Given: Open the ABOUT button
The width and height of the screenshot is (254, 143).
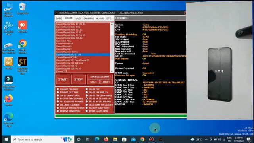Looking at the screenshot, I should pyautogui.click(x=106, y=82).
